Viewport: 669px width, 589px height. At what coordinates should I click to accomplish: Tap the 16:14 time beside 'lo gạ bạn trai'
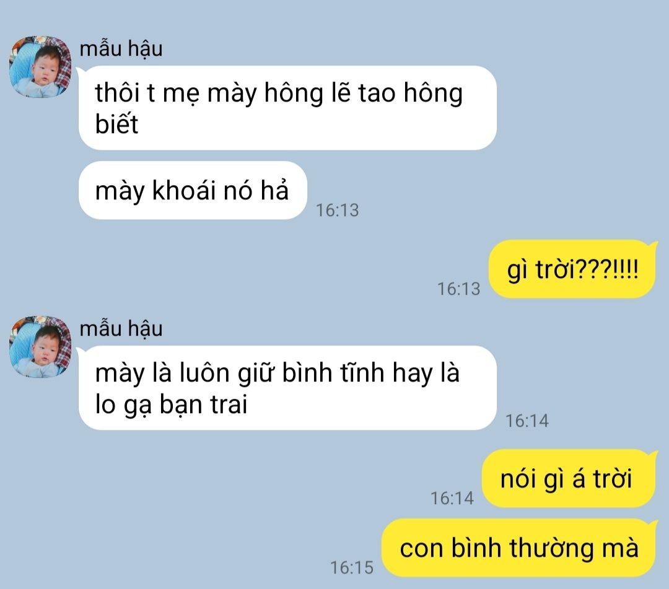pyautogui.click(x=527, y=421)
